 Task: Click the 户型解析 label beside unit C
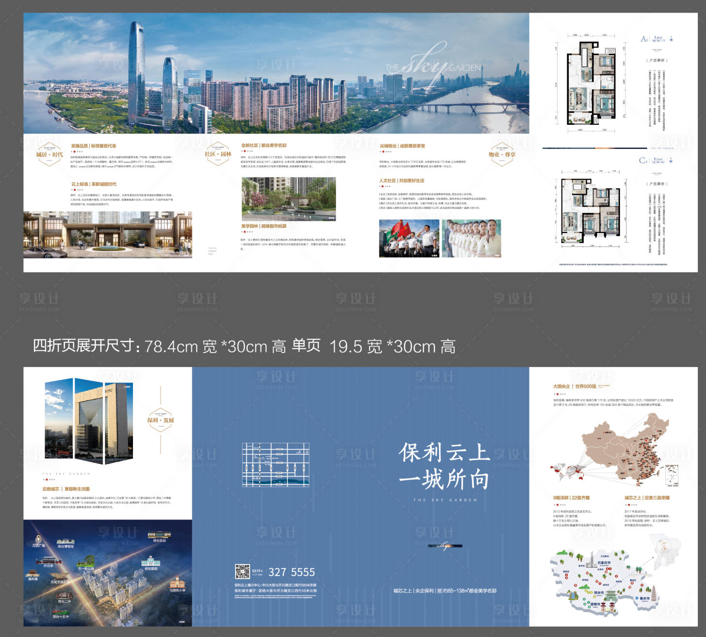click(657, 184)
